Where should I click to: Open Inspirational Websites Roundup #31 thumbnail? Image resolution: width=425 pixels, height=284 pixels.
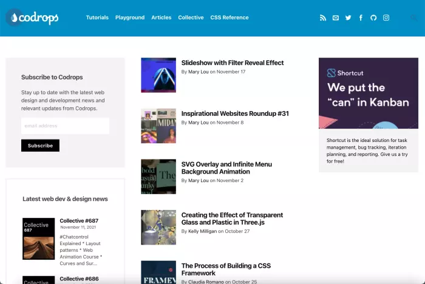point(158,126)
